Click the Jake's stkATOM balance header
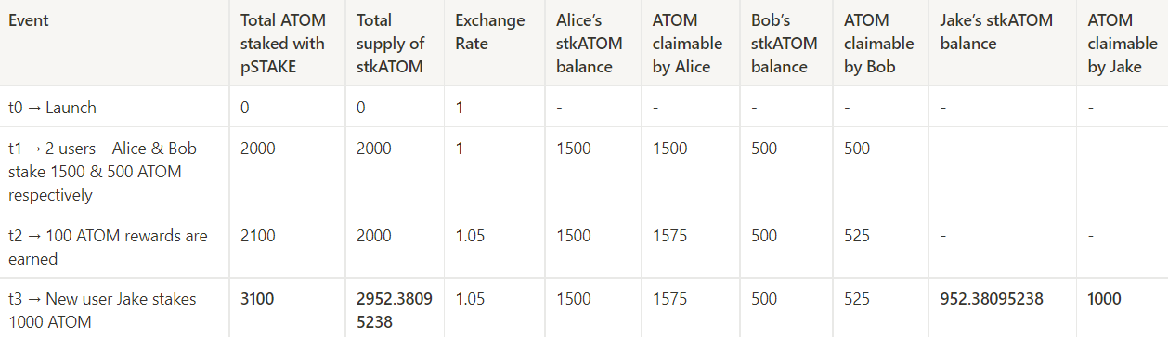The height and width of the screenshot is (337, 1168). tap(996, 32)
